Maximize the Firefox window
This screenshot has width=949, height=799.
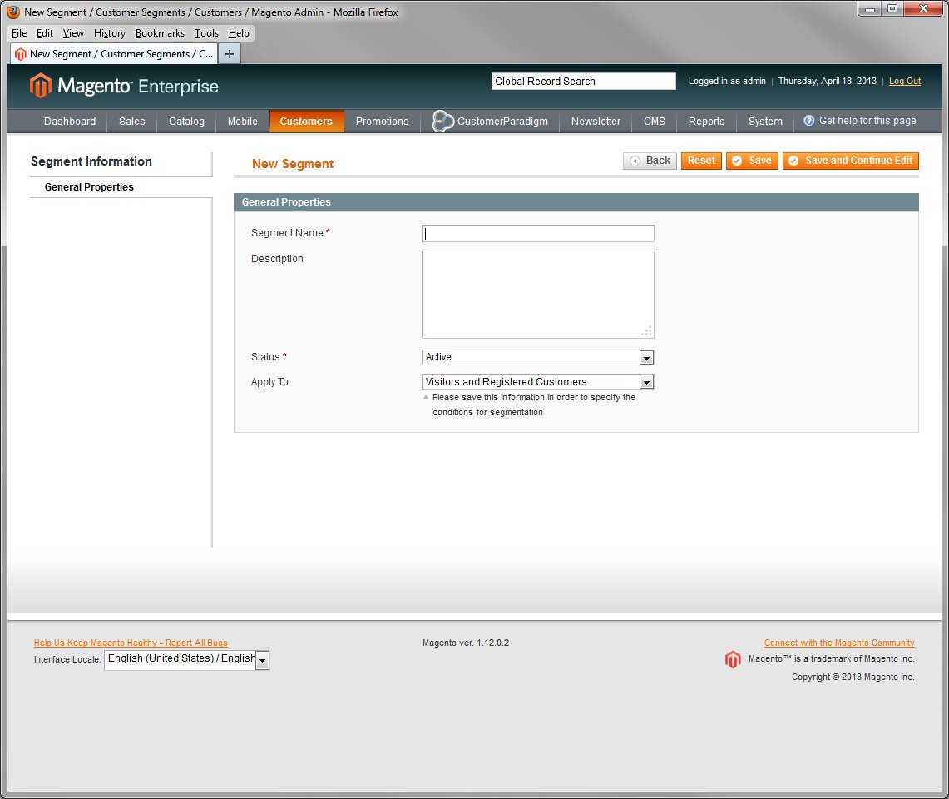pos(892,8)
